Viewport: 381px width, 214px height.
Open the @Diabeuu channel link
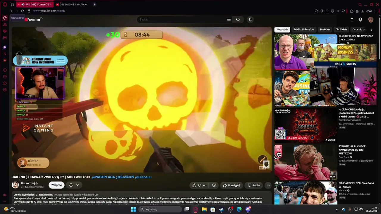point(143,177)
